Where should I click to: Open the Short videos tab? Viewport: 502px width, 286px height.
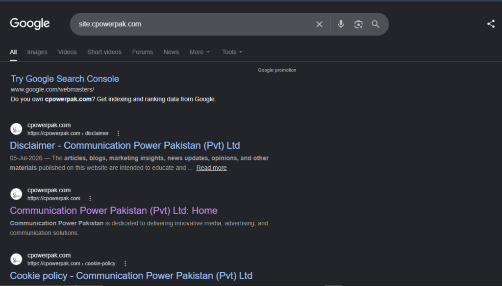coord(104,52)
